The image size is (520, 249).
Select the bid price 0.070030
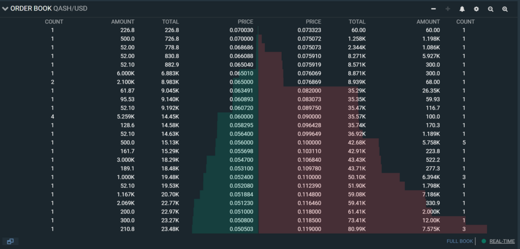tap(241, 30)
